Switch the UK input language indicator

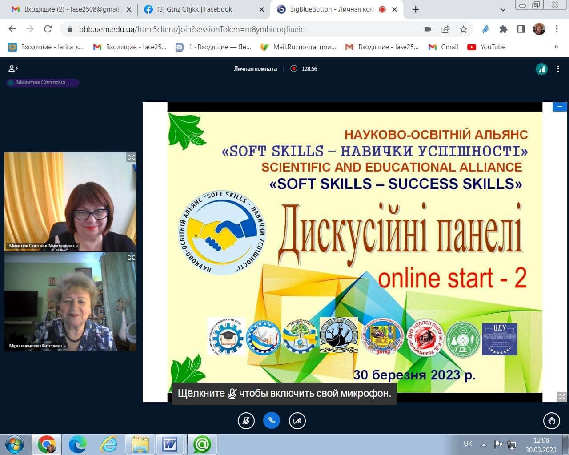click(468, 443)
